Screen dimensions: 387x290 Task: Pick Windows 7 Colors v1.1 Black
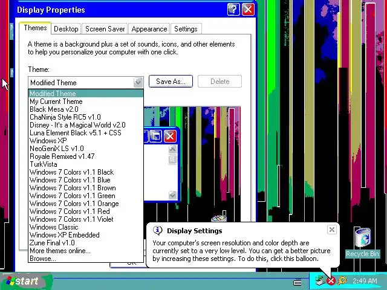pos(86,172)
